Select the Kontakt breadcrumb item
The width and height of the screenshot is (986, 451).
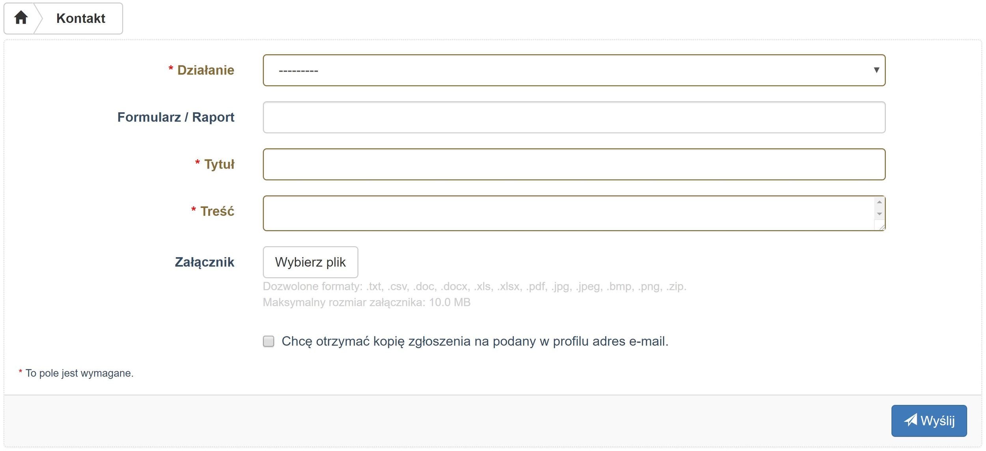point(80,19)
